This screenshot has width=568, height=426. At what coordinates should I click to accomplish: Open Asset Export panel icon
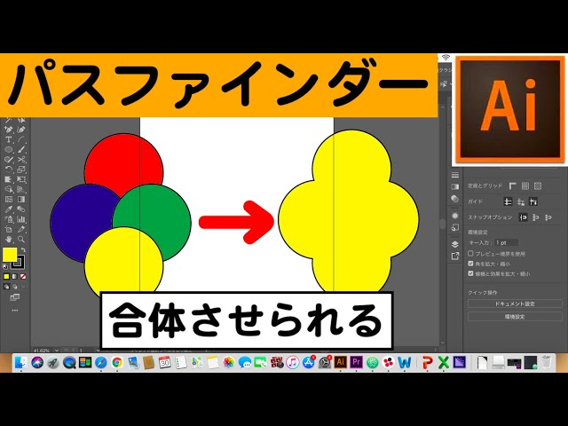pos(455,256)
